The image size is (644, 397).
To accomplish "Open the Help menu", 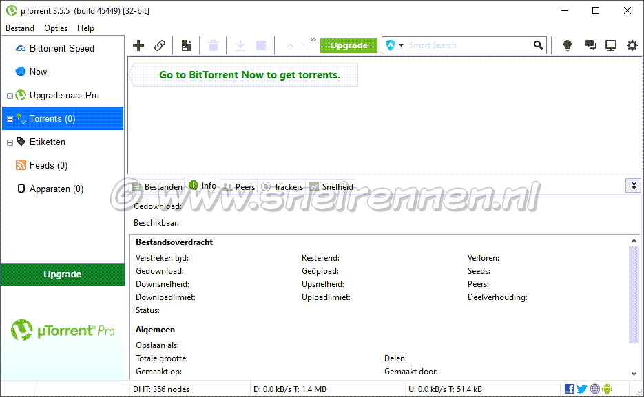I will coord(85,28).
